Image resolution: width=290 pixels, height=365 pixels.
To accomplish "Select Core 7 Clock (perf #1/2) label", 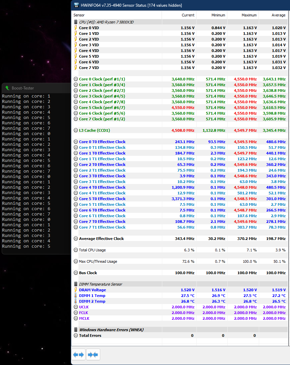I will [102, 119].
